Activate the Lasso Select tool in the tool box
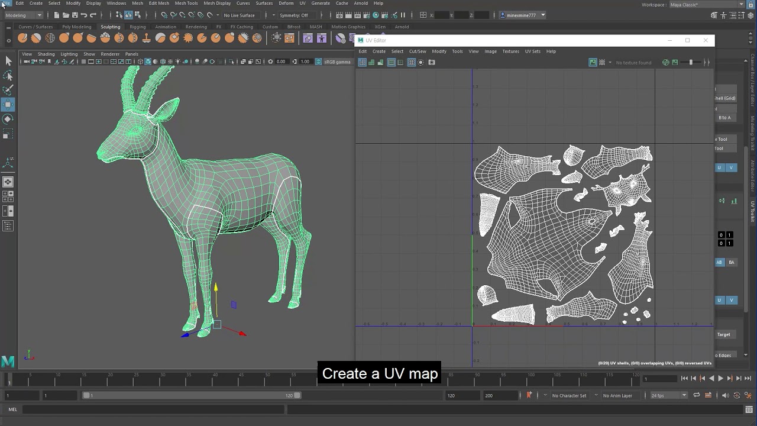The width and height of the screenshot is (757, 426). click(x=8, y=76)
